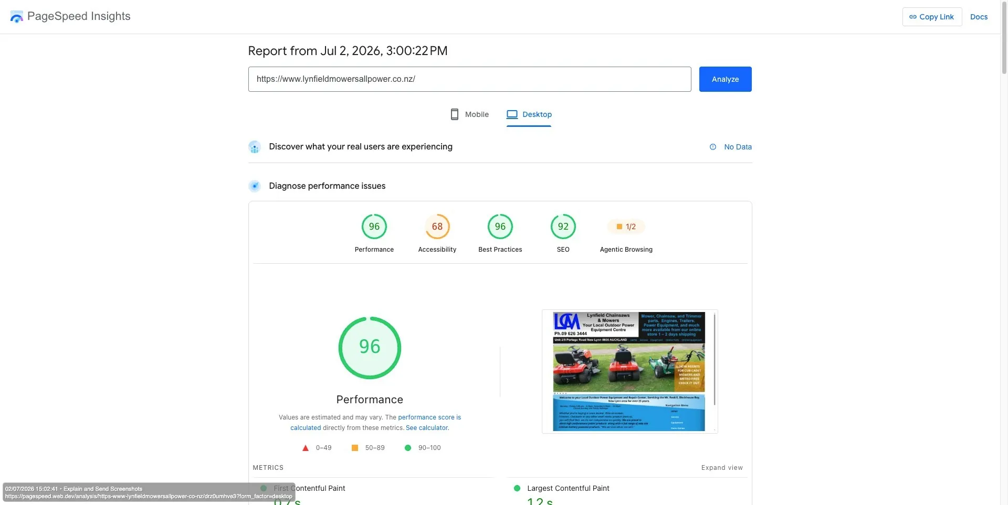The width and height of the screenshot is (1008, 505).
Task: Click the report date heading text
Action: pos(348,51)
